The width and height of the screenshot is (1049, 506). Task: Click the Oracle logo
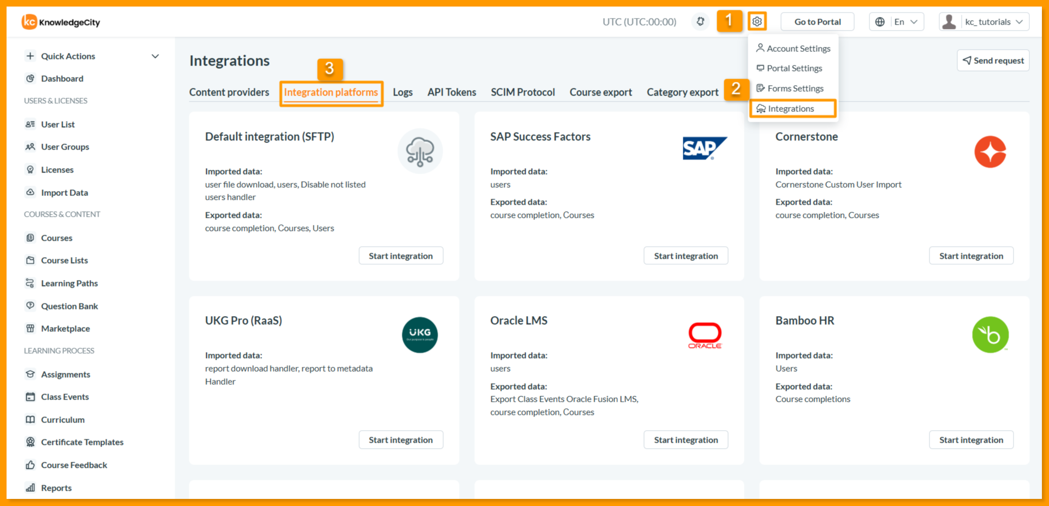[x=705, y=336]
